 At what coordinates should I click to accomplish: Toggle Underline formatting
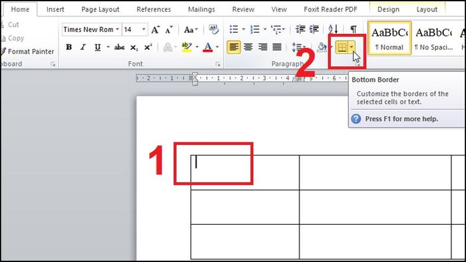tap(97, 47)
